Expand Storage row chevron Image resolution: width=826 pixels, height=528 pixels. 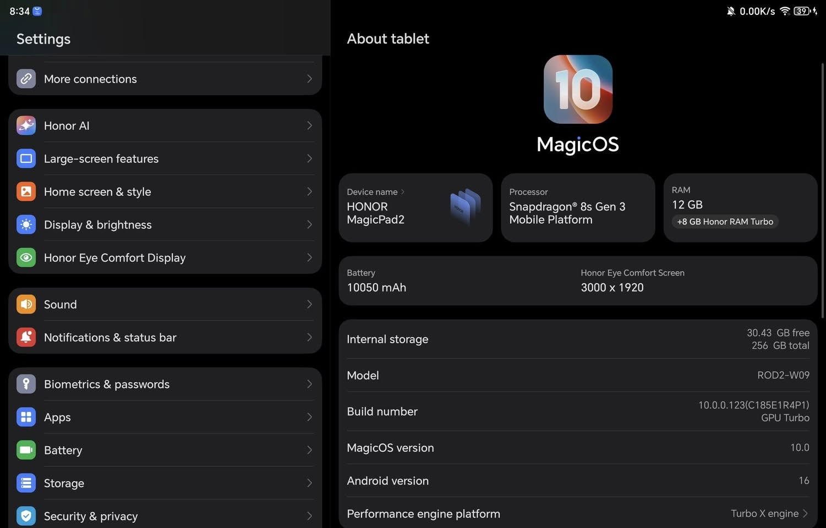(309, 483)
